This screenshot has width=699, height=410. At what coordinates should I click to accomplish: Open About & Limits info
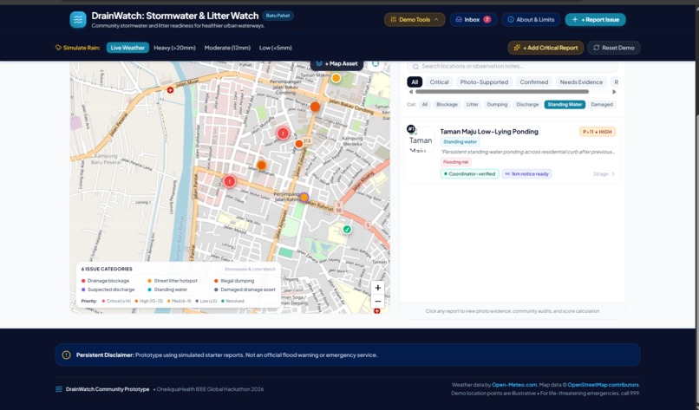(531, 20)
